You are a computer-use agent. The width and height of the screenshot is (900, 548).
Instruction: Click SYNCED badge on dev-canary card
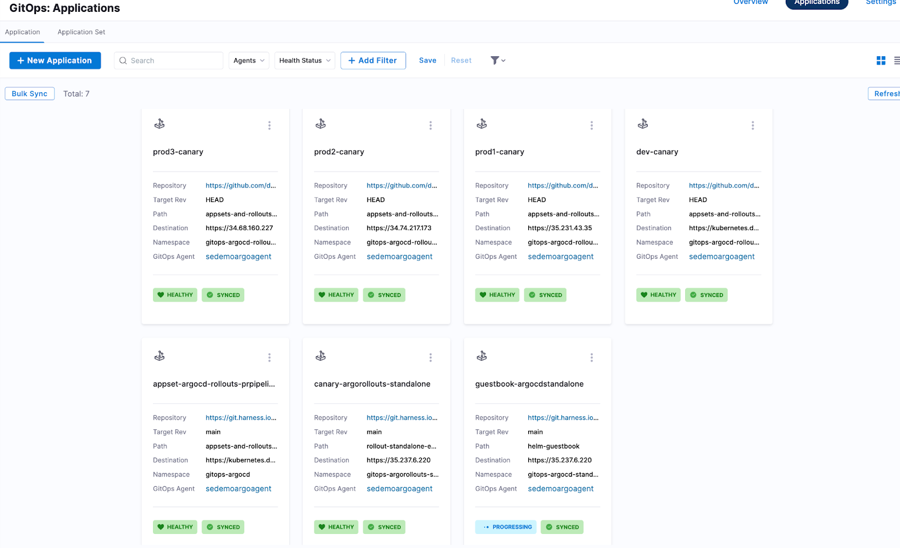click(x=706, y=295)
